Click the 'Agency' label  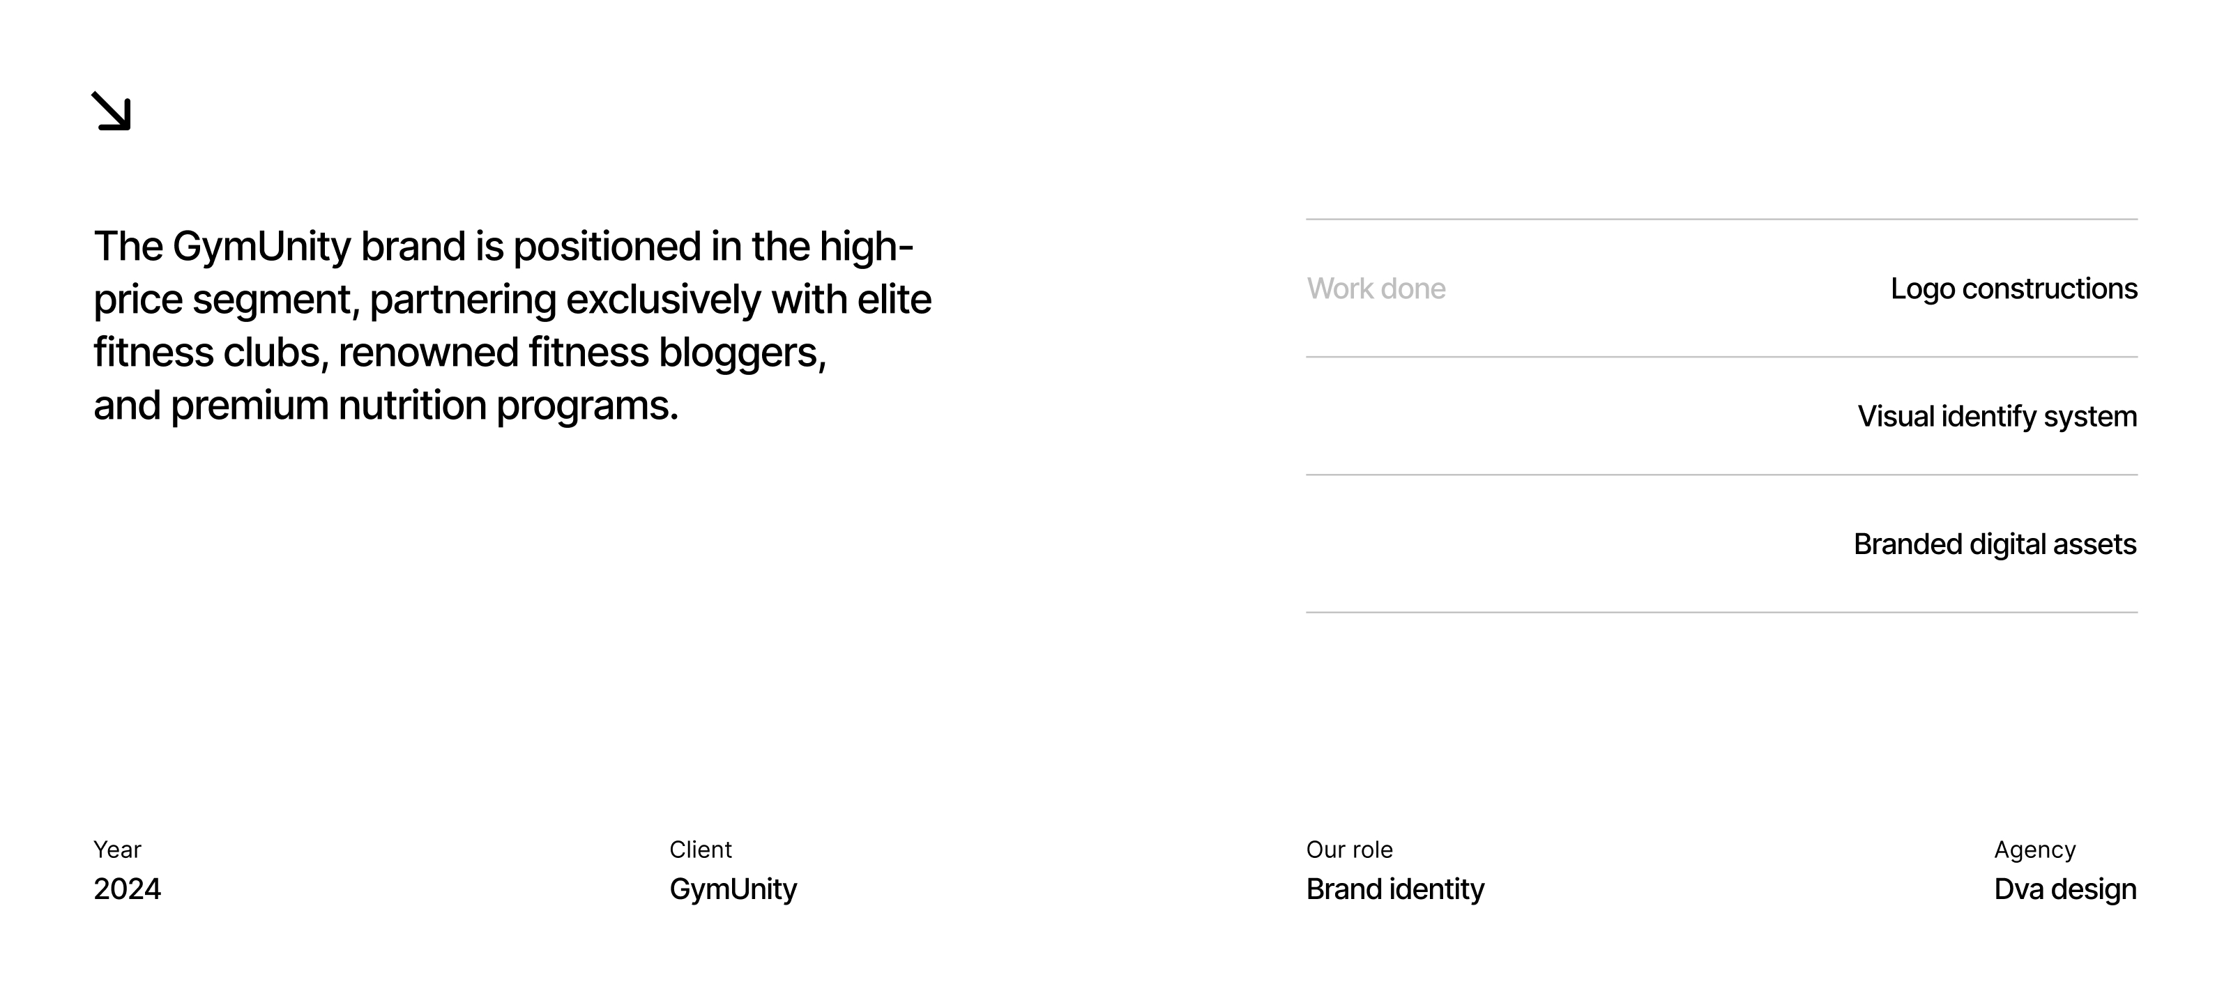[x=2034, y=849]
